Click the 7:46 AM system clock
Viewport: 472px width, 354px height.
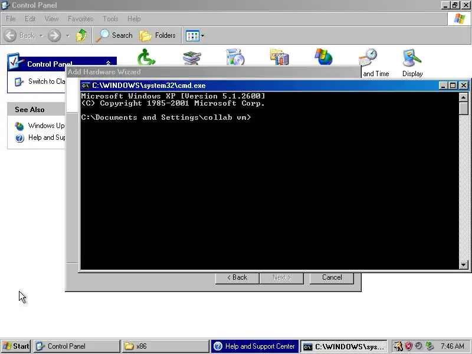[x=452, y=346]
